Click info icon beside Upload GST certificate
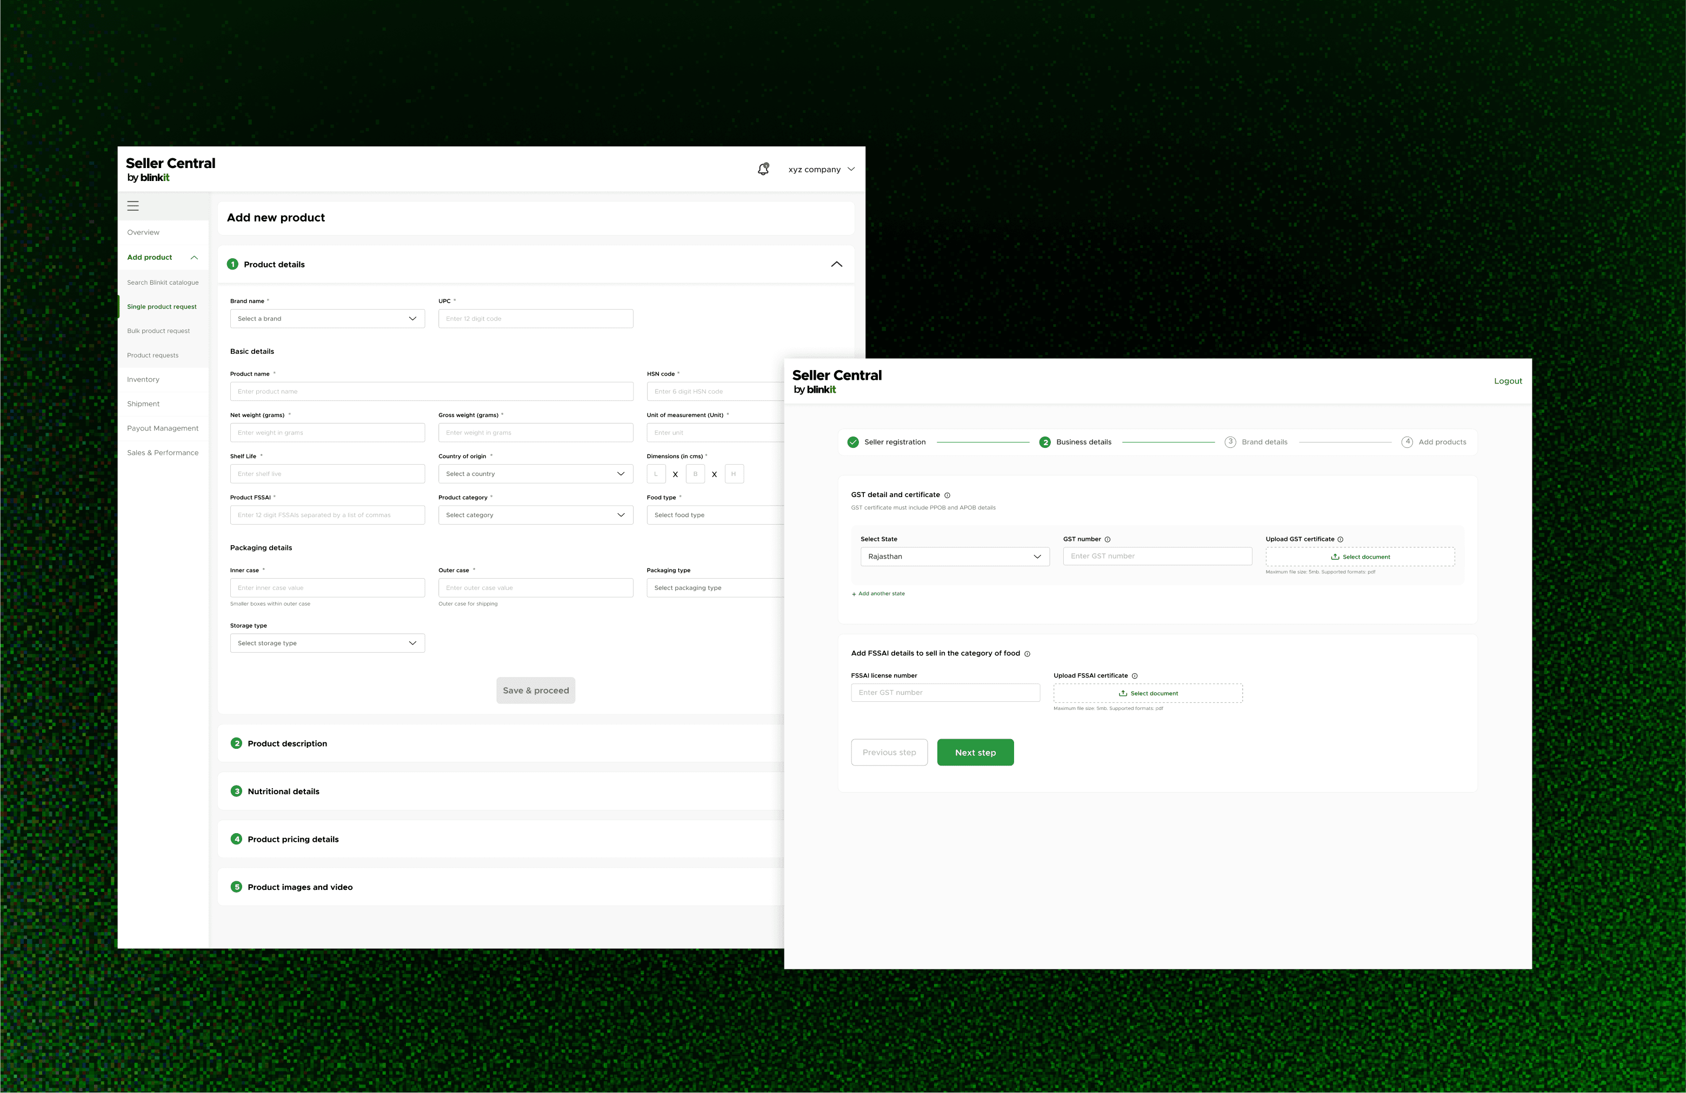Image resolution: width=1686 pixels, height=1093 pixels. click(1340, 539)
